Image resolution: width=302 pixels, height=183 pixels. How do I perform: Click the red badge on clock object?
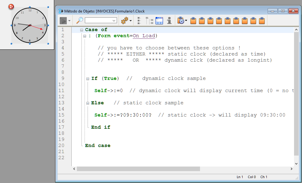[11, 6]
